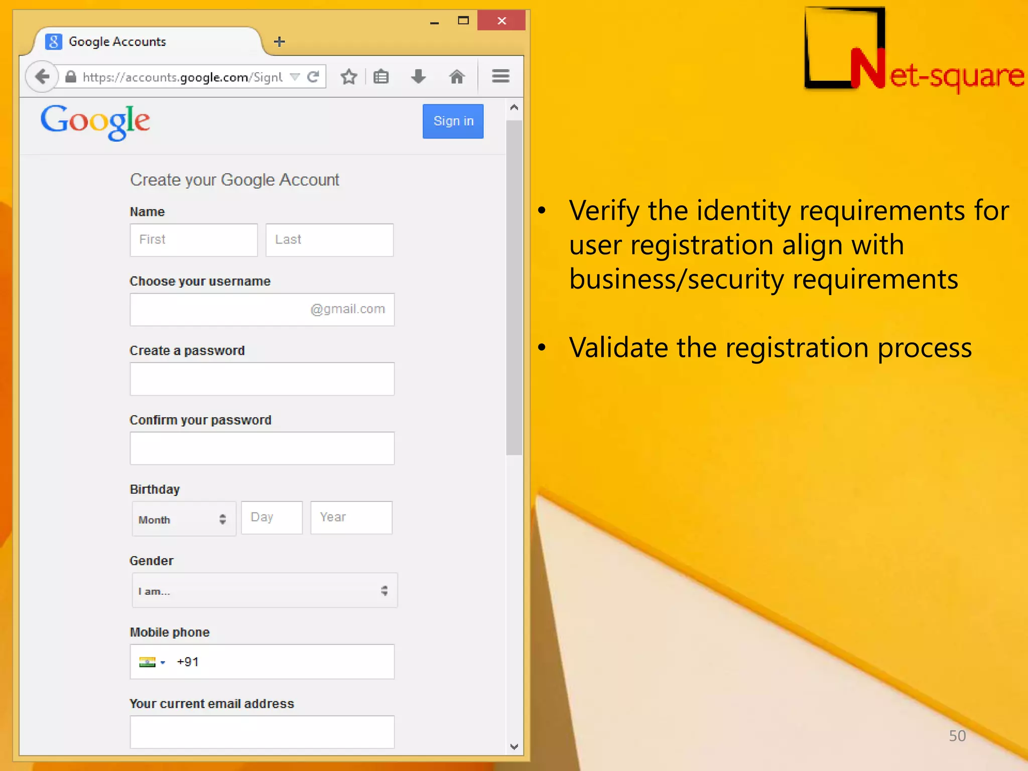The image size is (1028, 771).
Task: Click the address bar URL text
Action: [183, 77]
